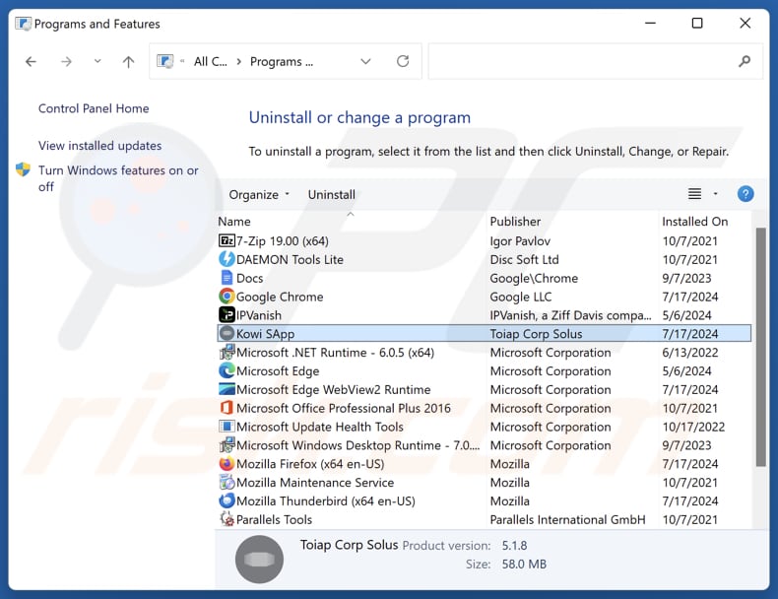Sort by the Name column header
Screen dimensions: 778x599
[x=352, y=222]
